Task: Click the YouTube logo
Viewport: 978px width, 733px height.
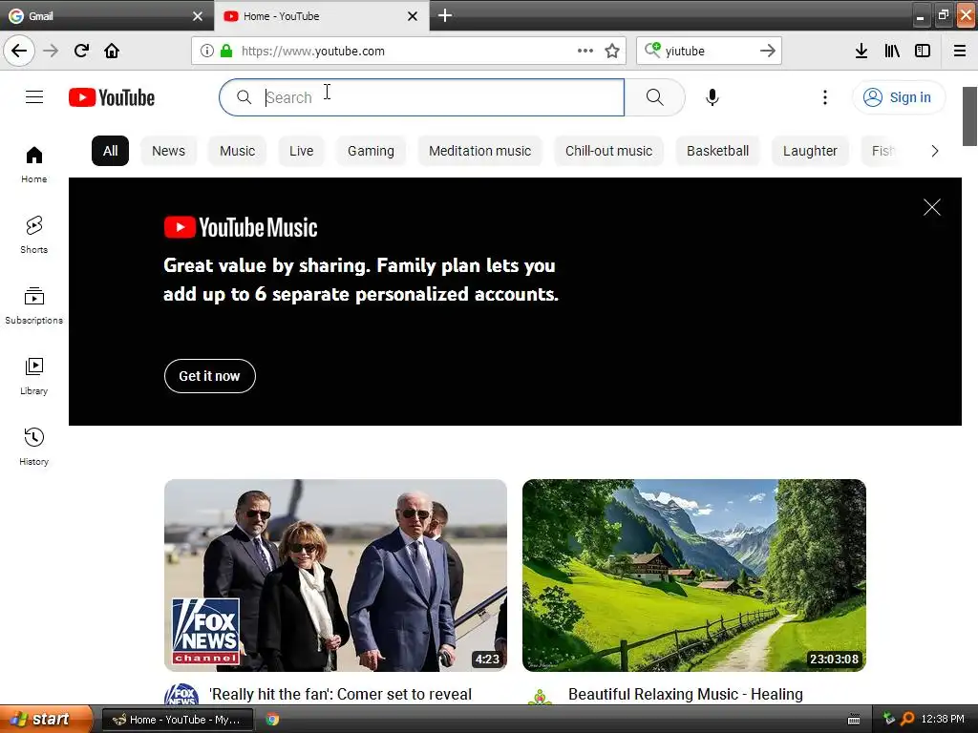Action: (x=112, y=97)
